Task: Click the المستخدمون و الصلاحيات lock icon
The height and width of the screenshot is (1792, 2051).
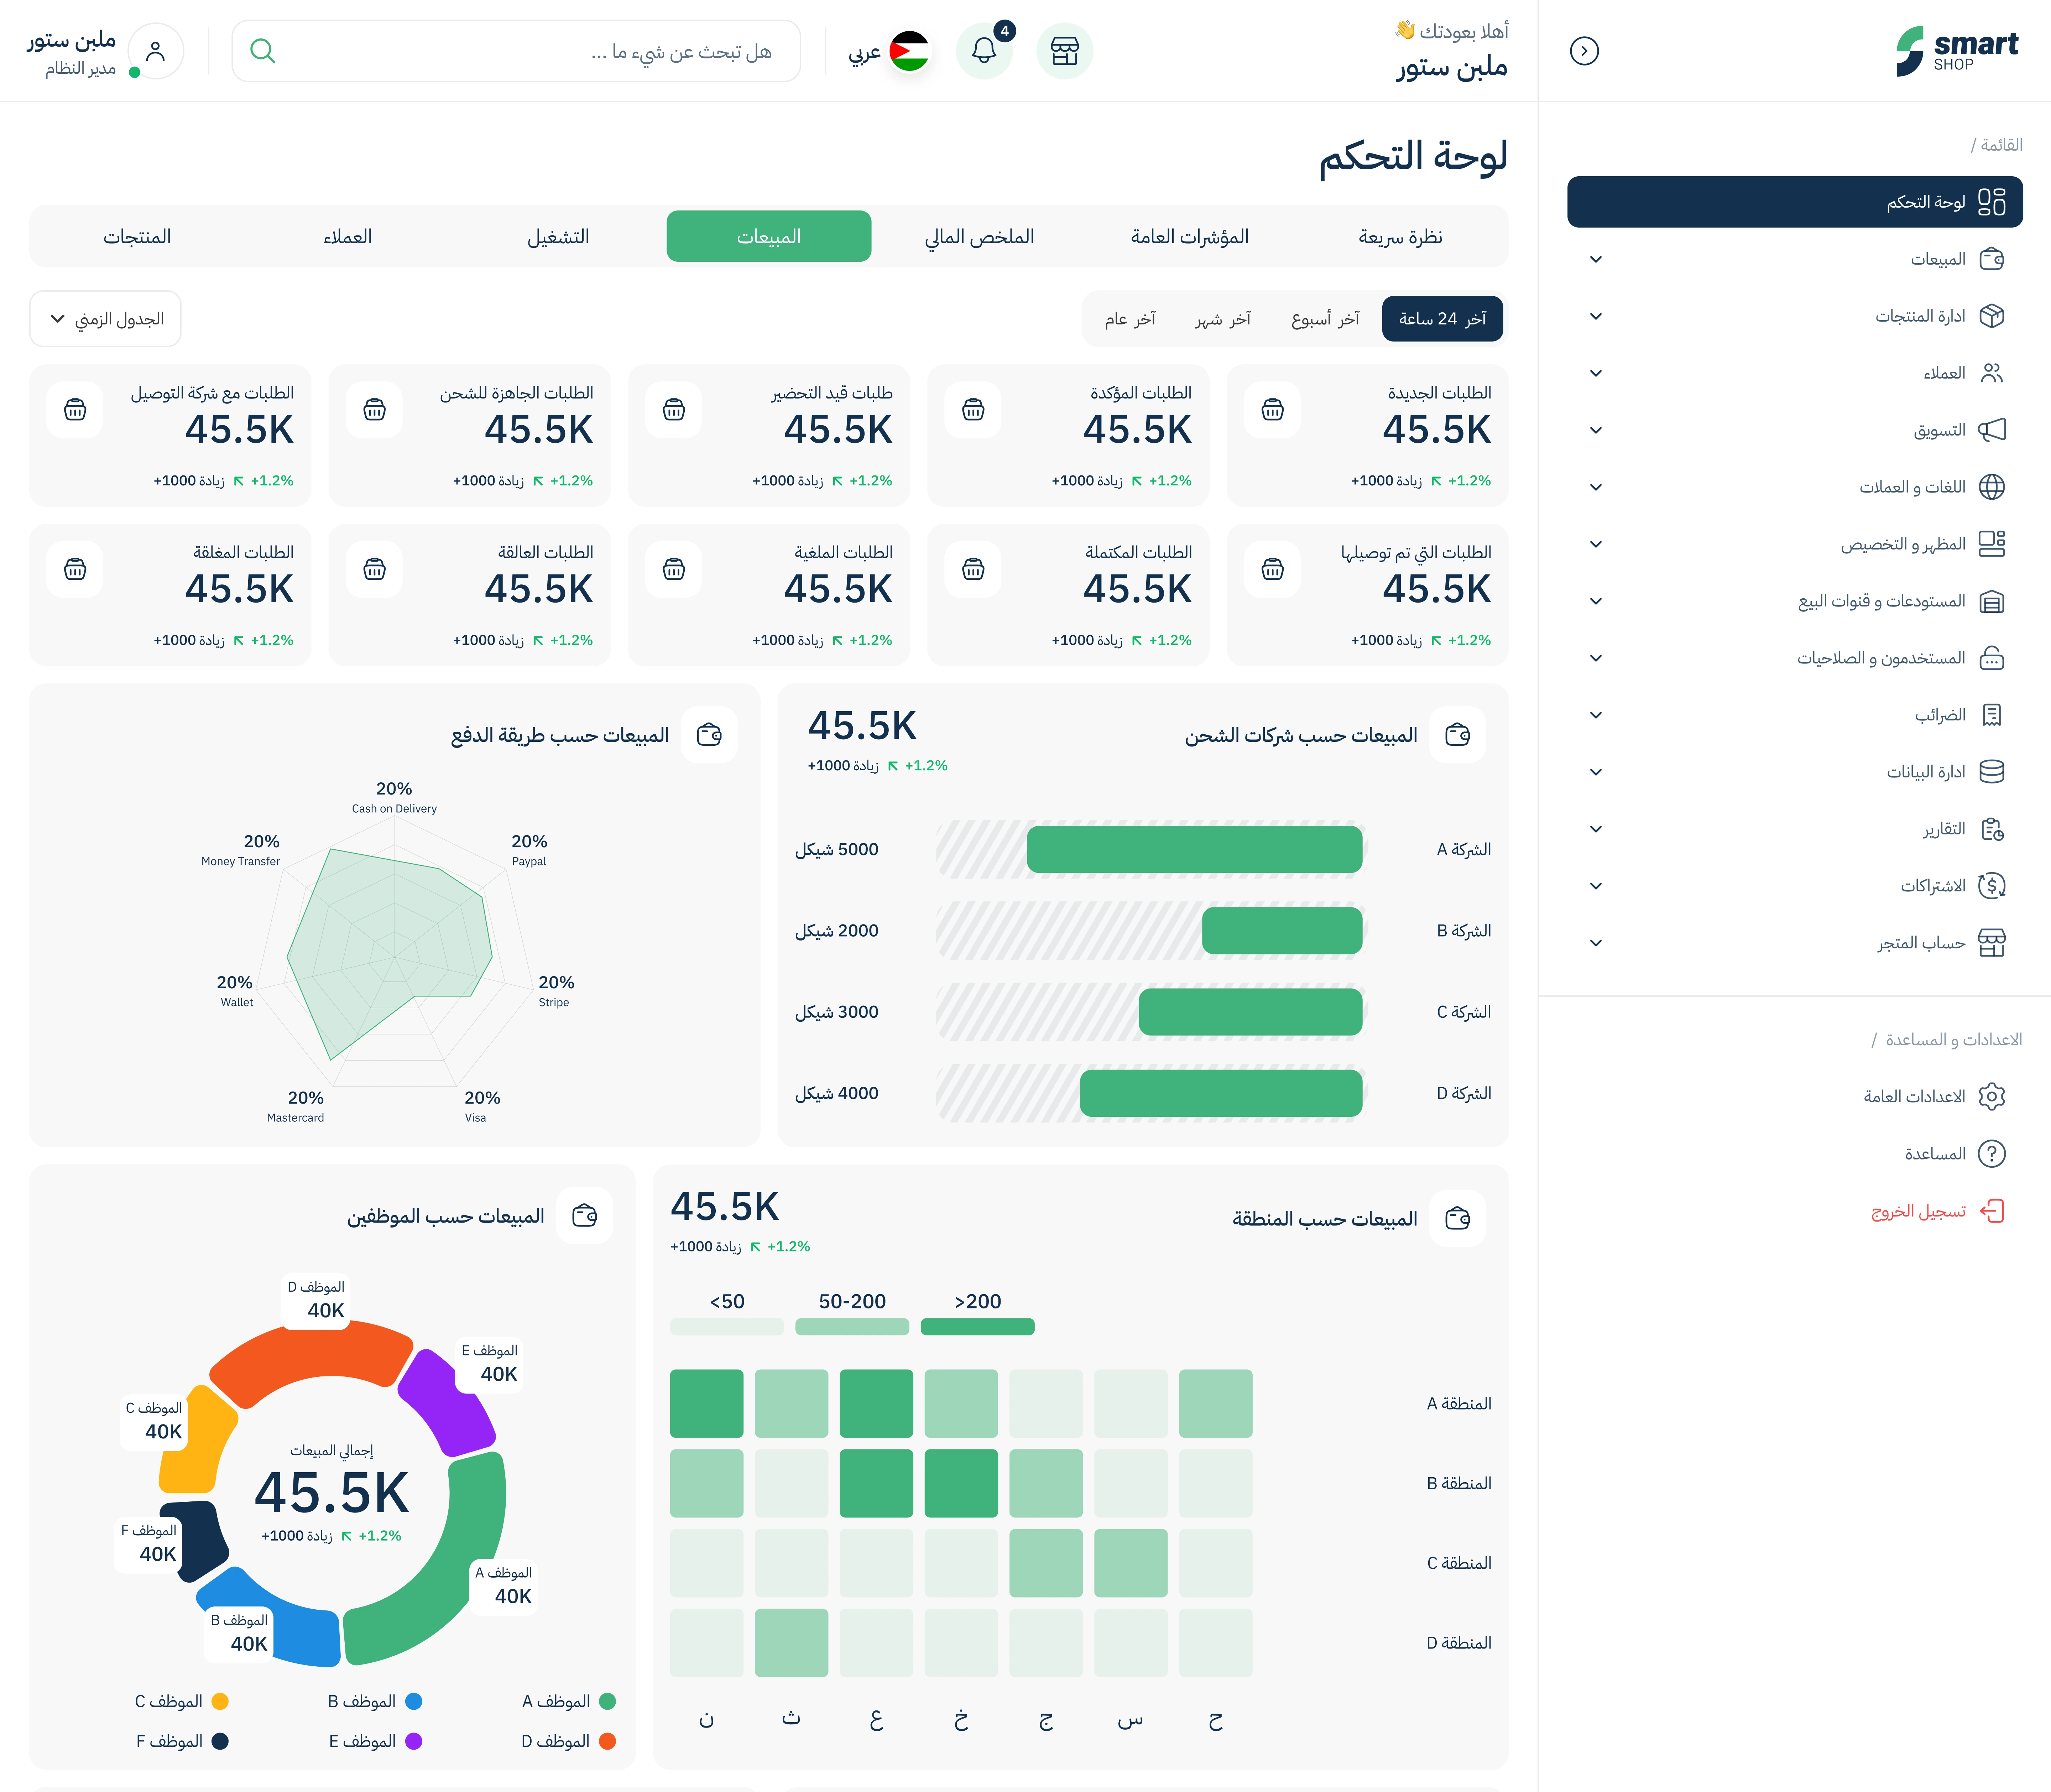Action: 1992,658
